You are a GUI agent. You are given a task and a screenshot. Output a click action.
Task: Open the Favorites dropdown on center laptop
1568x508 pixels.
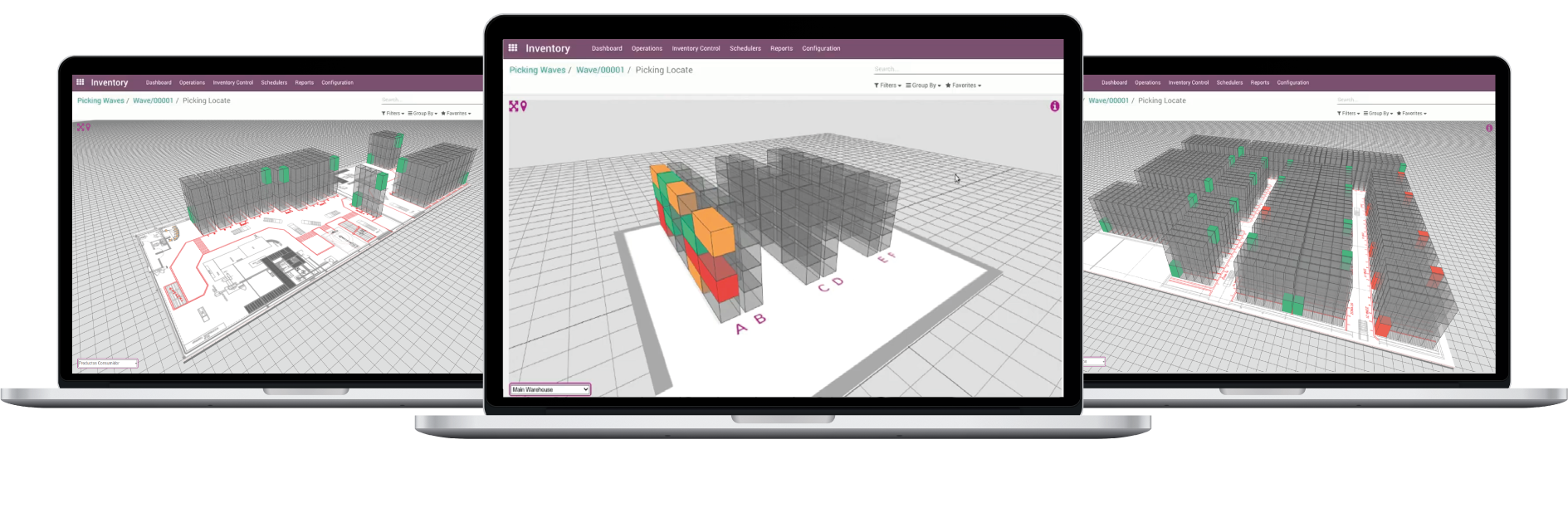963,85
